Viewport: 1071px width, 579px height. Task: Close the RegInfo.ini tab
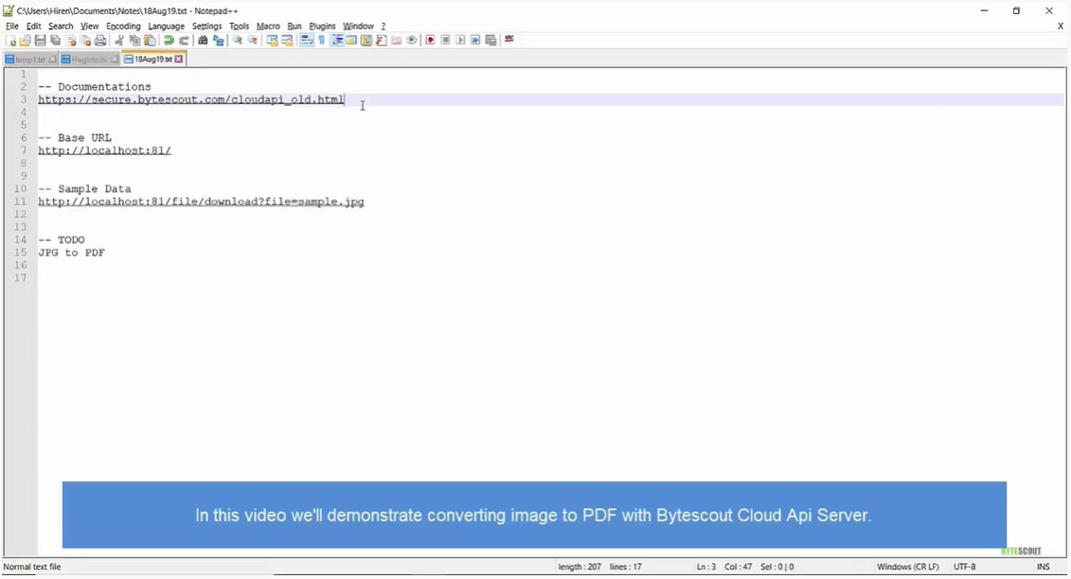(x=115, y=60)
